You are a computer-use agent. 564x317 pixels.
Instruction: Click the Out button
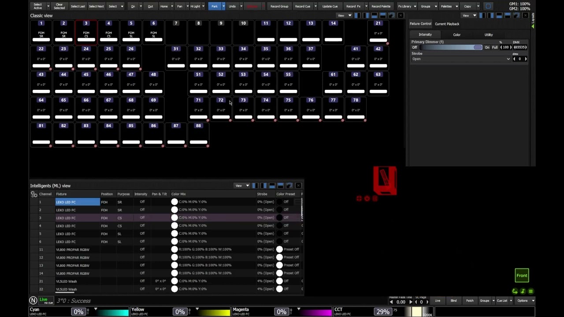point(150,6)
